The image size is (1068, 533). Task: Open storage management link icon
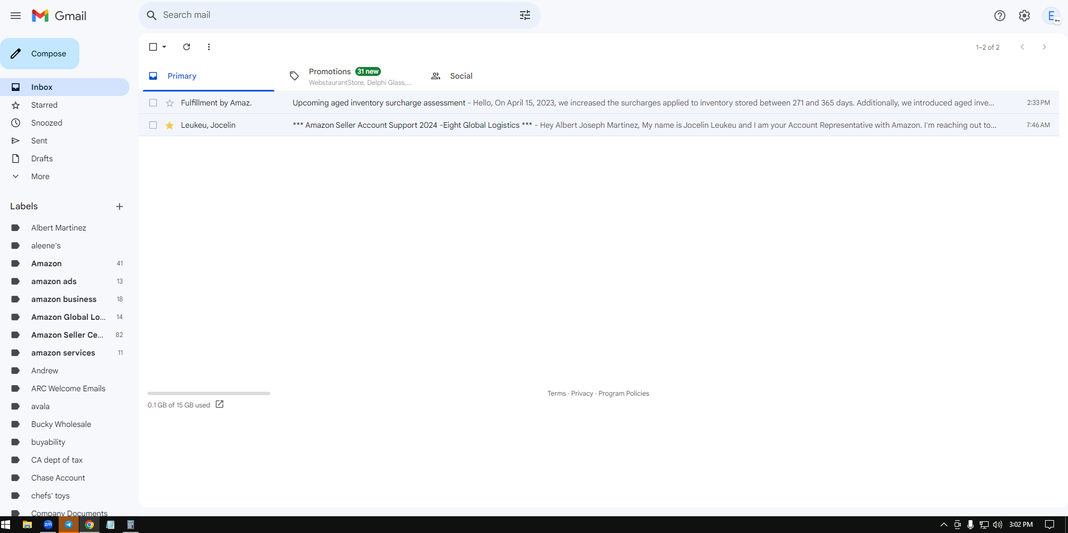[220, 405]
